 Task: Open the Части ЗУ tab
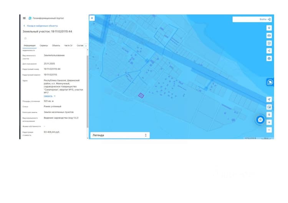[x=68, y=46]
